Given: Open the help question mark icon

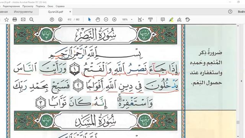Looking at the screenshot, I should click(230, 11).
